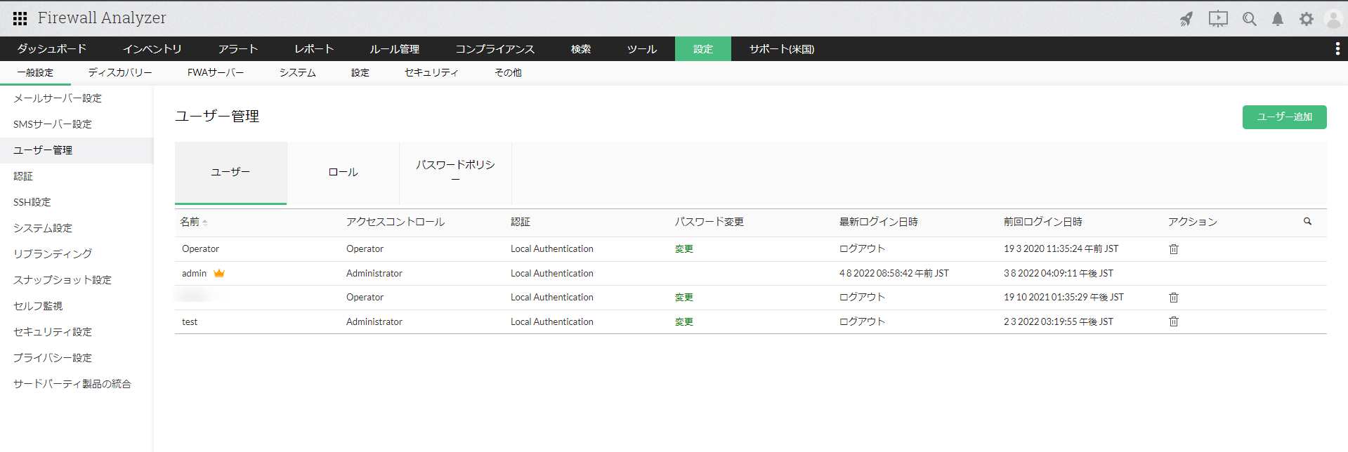This screenshot has height=452, width=1348.
Task: Click the table search magnifier icon
Action: click(1307, 221)
